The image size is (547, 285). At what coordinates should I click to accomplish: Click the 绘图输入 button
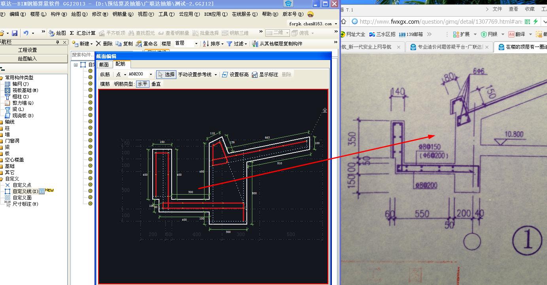[x=27, y=59]
